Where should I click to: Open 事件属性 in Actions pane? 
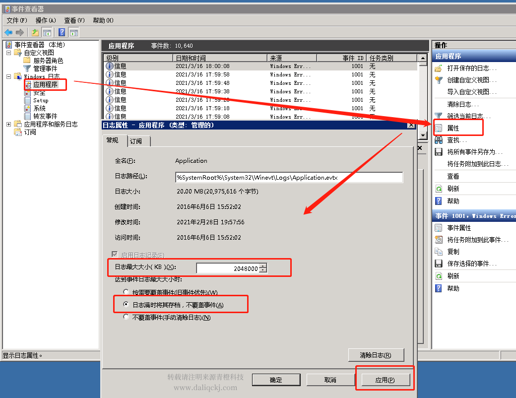[x=459, y=228]
